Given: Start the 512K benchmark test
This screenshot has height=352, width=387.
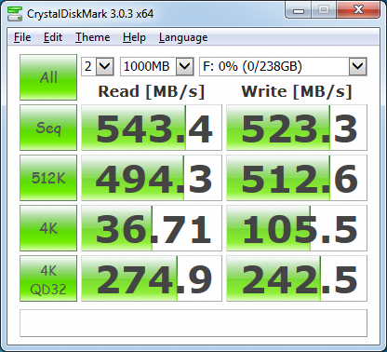Looking at the screenshot, I should coord(48,178).
